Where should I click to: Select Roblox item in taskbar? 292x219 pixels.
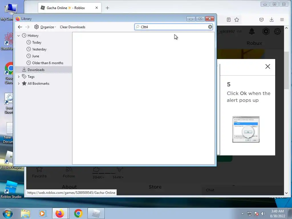96,213
